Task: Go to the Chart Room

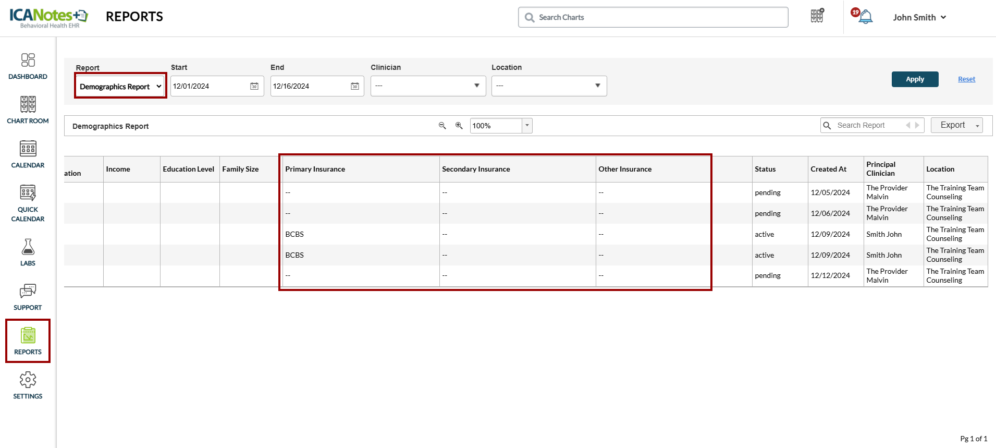Action: [x=28, y=110]
